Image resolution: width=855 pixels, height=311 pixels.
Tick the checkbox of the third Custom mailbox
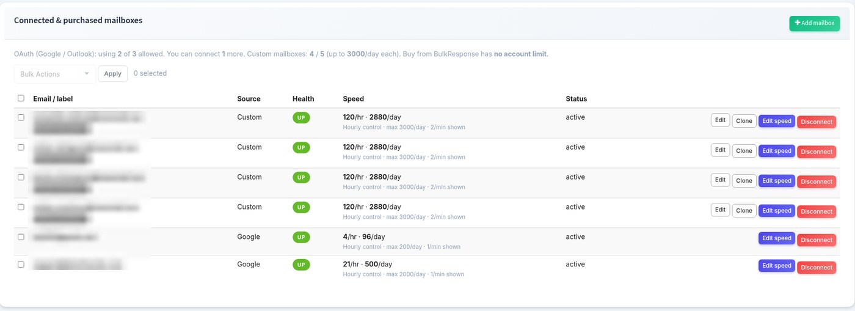point(21,177)
